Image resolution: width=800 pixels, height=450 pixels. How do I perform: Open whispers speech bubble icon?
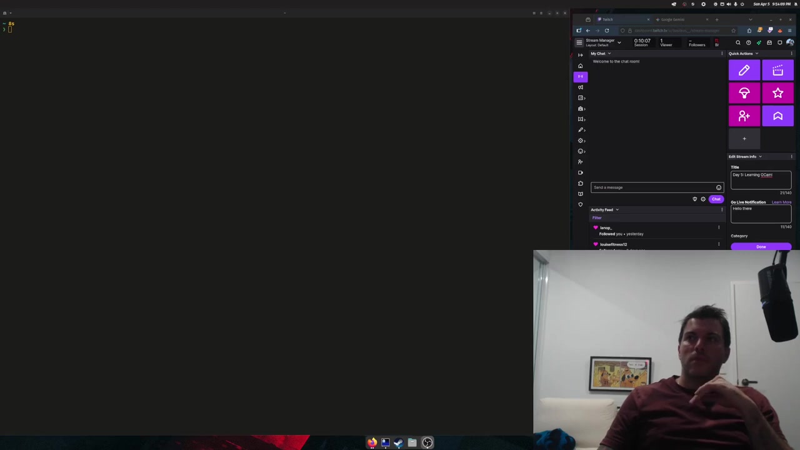pos(779,42)
